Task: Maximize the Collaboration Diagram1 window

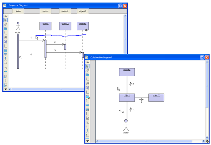Action: click(202, 57)
